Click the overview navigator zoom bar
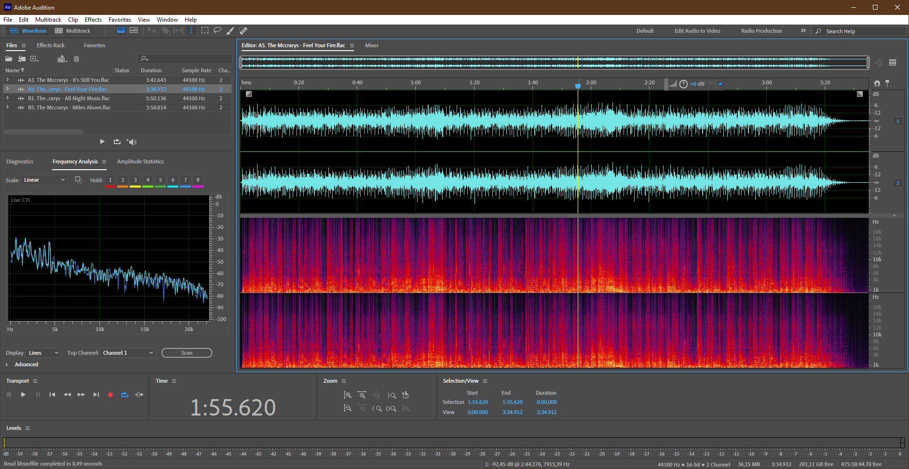The image size is (909, 469). [554, 62]
